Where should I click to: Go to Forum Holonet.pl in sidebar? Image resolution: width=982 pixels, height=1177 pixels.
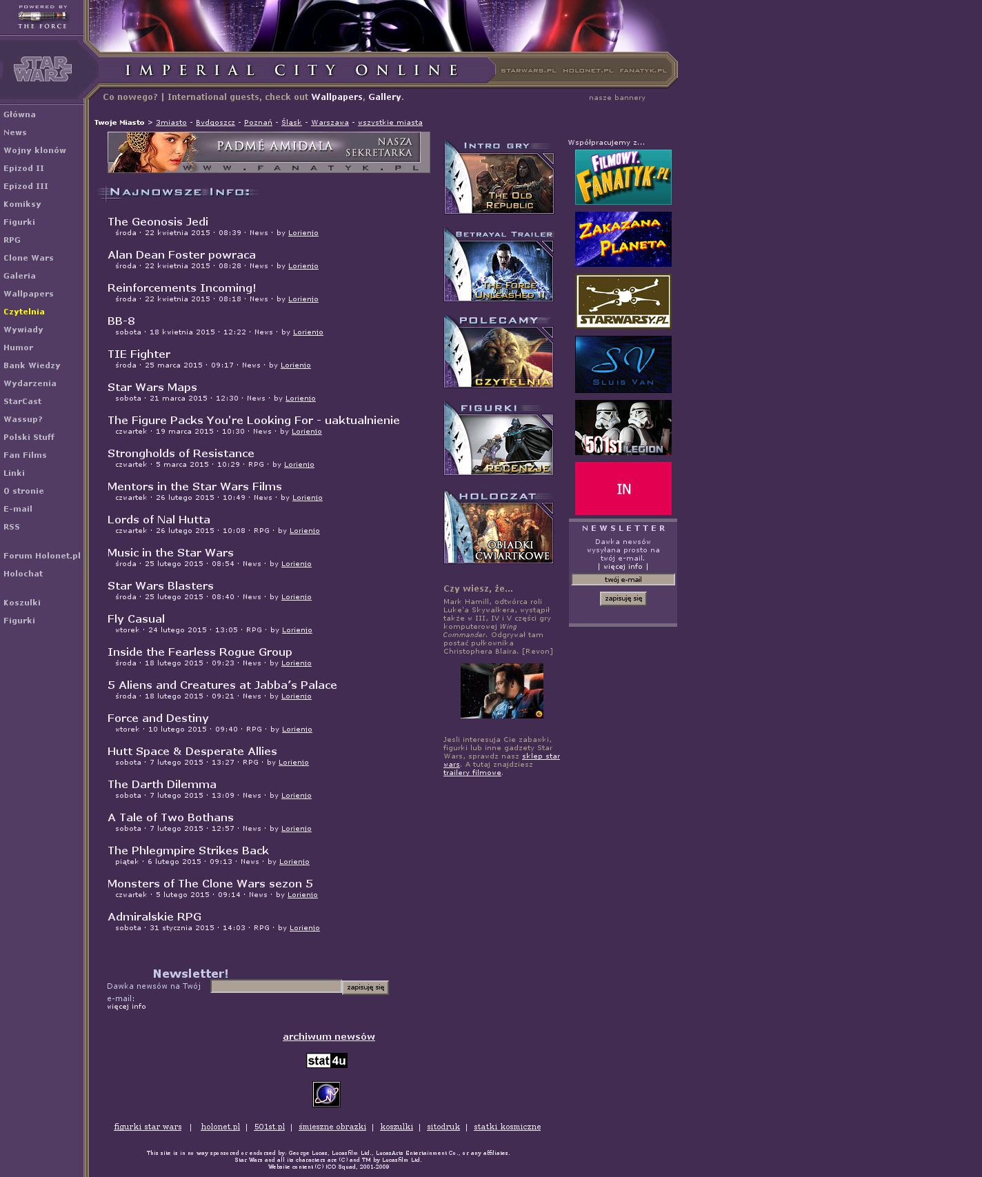tap(42, 556)
